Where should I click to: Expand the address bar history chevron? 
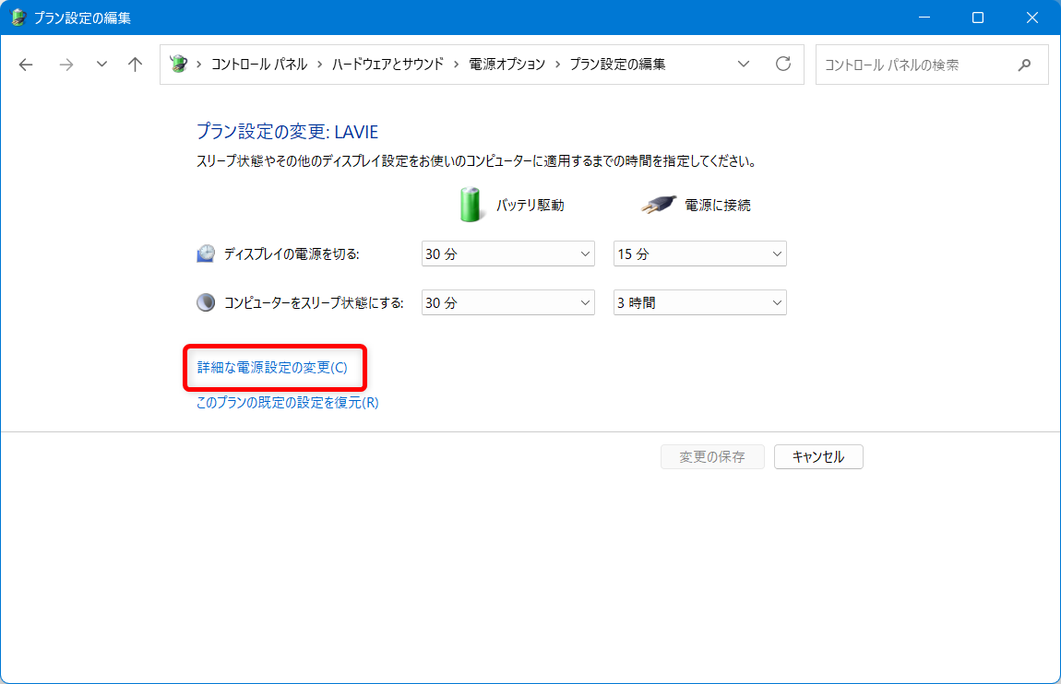point(744,65)
